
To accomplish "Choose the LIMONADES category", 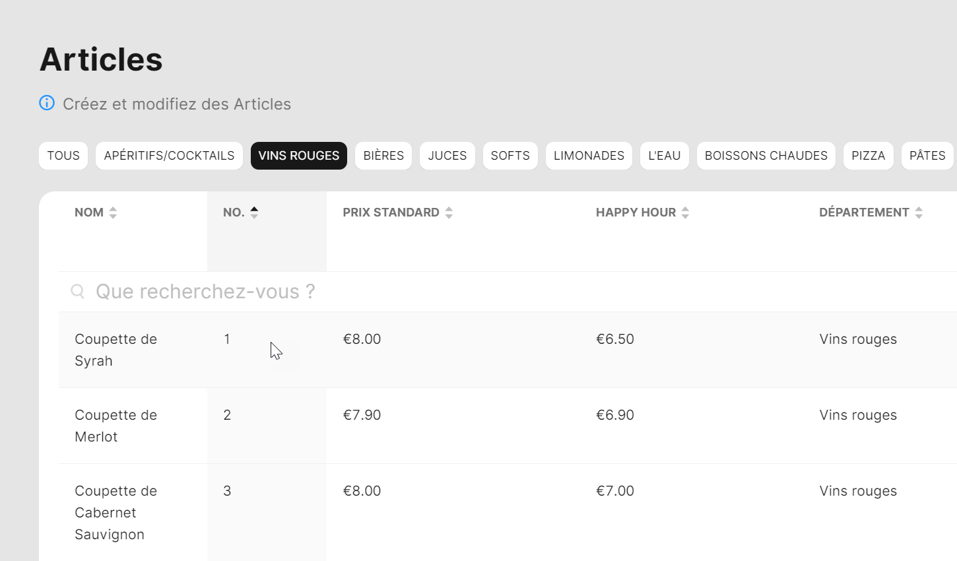I will point(589,156).
